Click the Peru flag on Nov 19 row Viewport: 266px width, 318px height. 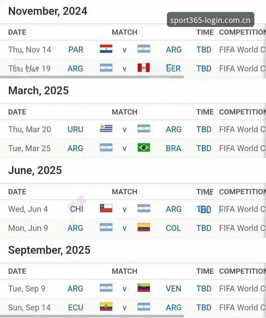[143, 68]
